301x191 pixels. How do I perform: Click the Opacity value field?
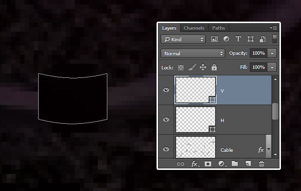(x=258, y=53)
